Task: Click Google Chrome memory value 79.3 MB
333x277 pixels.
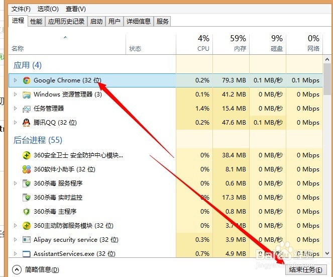Action: (234, 80)
